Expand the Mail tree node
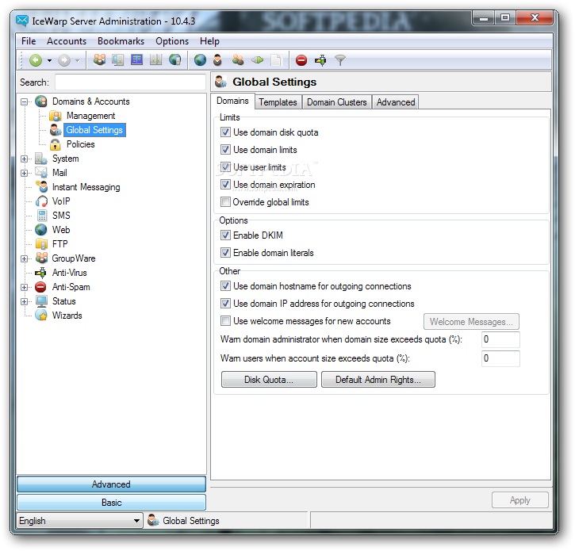This screenshot has width=575, height=551. click(25, 173)
